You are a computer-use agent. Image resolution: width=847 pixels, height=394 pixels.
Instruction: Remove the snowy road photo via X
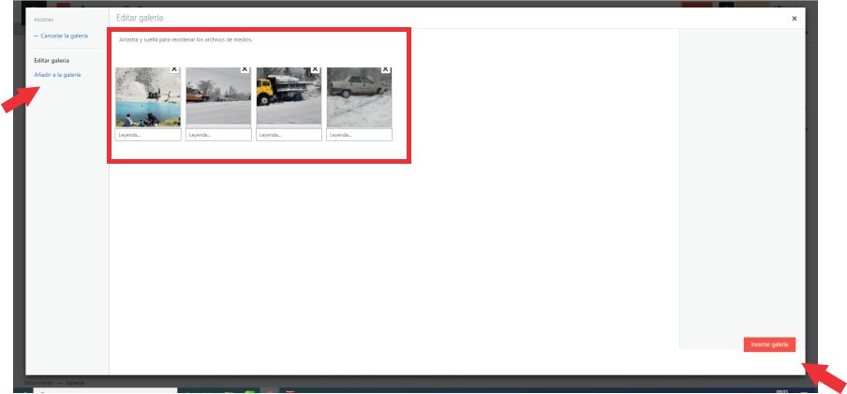pyautogui.click(x=245, y=69)
